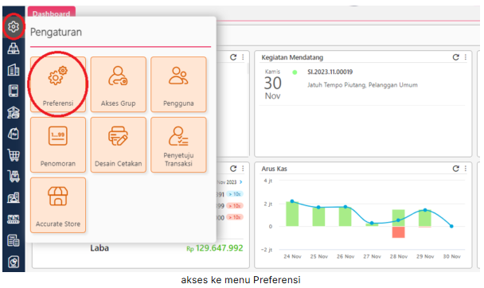Refresh the Kegiatan Mendatang widget

pos(455,57)
